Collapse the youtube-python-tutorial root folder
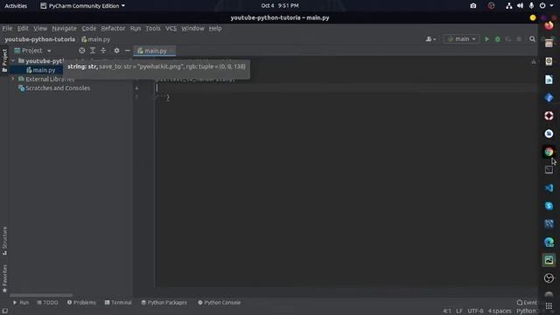The height and width of the screenshot is (315, 560). (x=13, y=61)
